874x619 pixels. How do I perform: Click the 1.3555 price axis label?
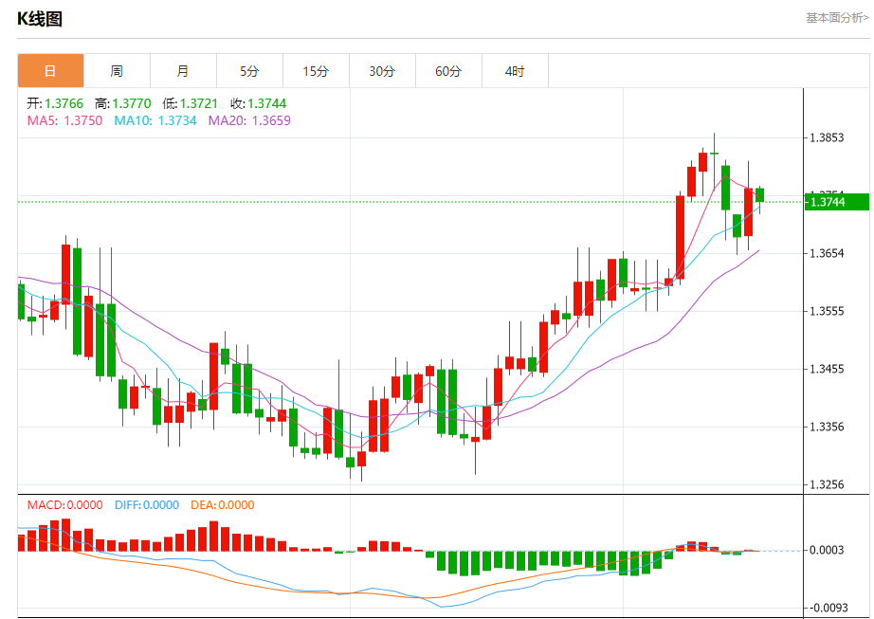827,311
